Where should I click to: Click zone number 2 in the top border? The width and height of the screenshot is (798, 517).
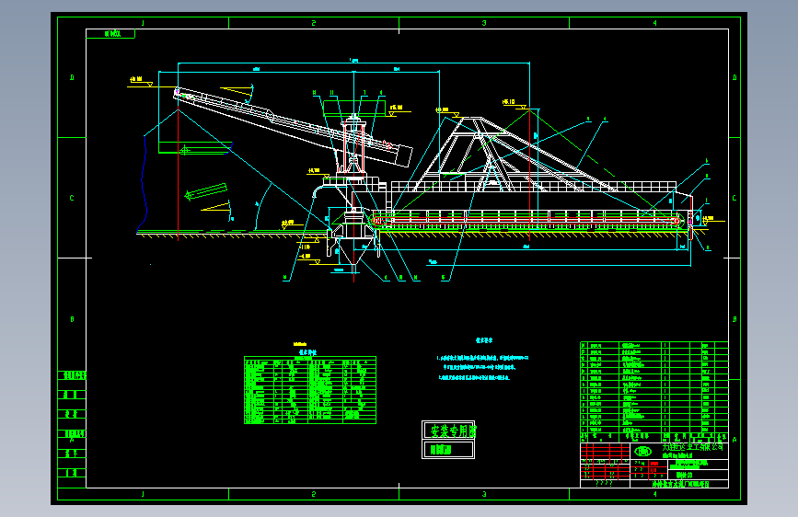[x=314, y=23]
